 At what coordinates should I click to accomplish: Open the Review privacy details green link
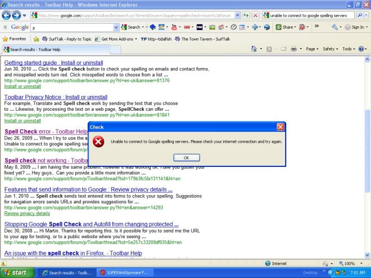[x=27, y=214]
